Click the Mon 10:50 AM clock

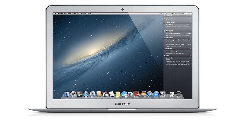180,14
